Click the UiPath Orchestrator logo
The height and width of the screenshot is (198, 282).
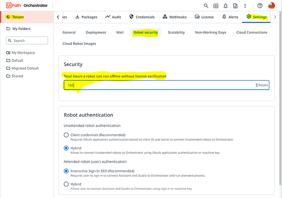click(27, 5)
